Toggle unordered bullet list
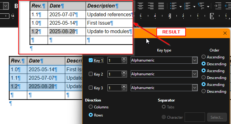Viewport: 231px width, 124px height. (x=173, y=6)
